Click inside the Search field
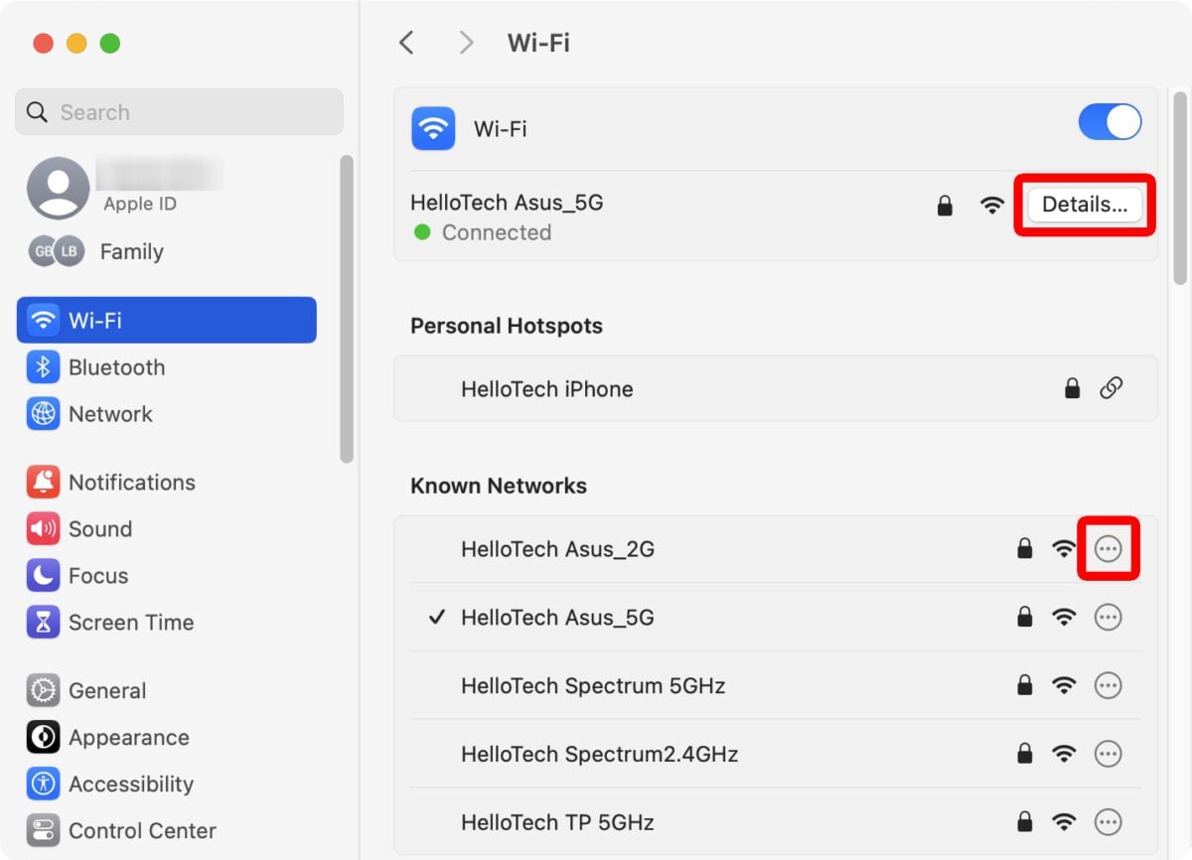Screen dimensions: 1192x860 point(179,112)
